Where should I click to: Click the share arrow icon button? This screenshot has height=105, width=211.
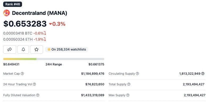click(10, 49)
